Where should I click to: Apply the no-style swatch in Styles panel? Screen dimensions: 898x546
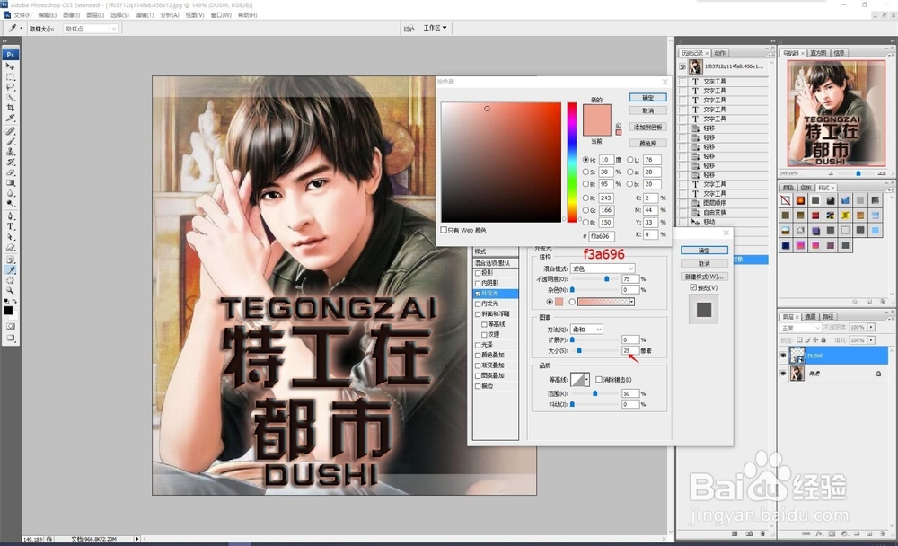pyautogui.click(x=785, y=200)
